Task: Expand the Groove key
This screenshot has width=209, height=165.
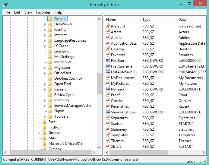Action: click(x=39, y=133)
